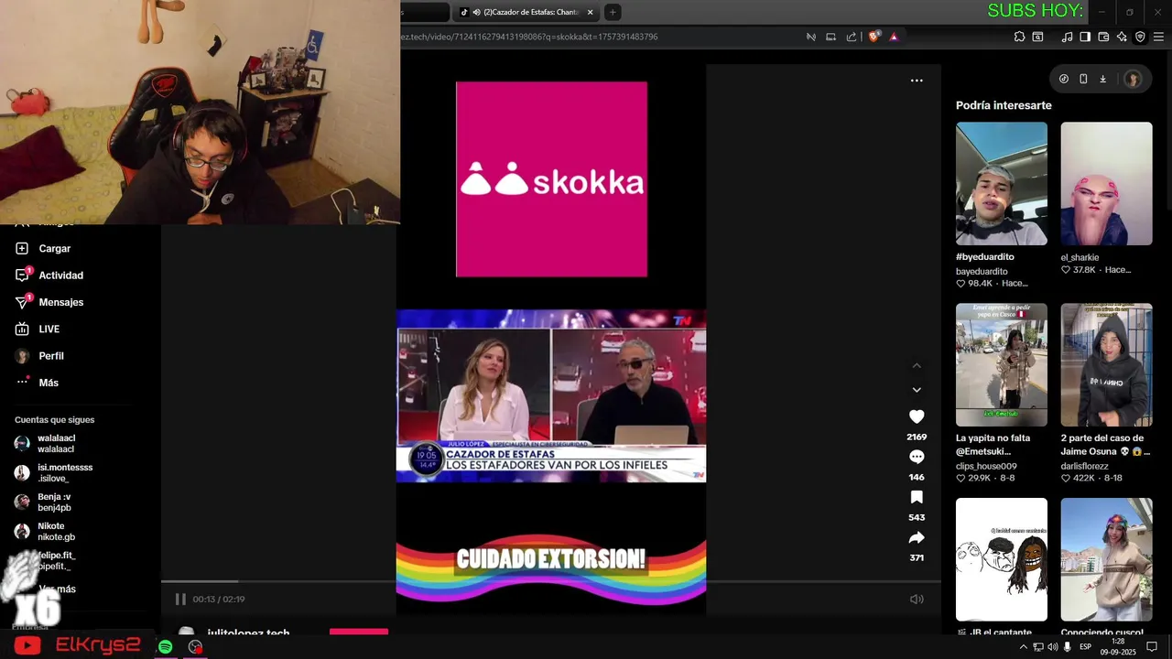The width and height of the screenshot is (1172, 659).
Task: Click the share page icon in address bar
Action: 852,37
